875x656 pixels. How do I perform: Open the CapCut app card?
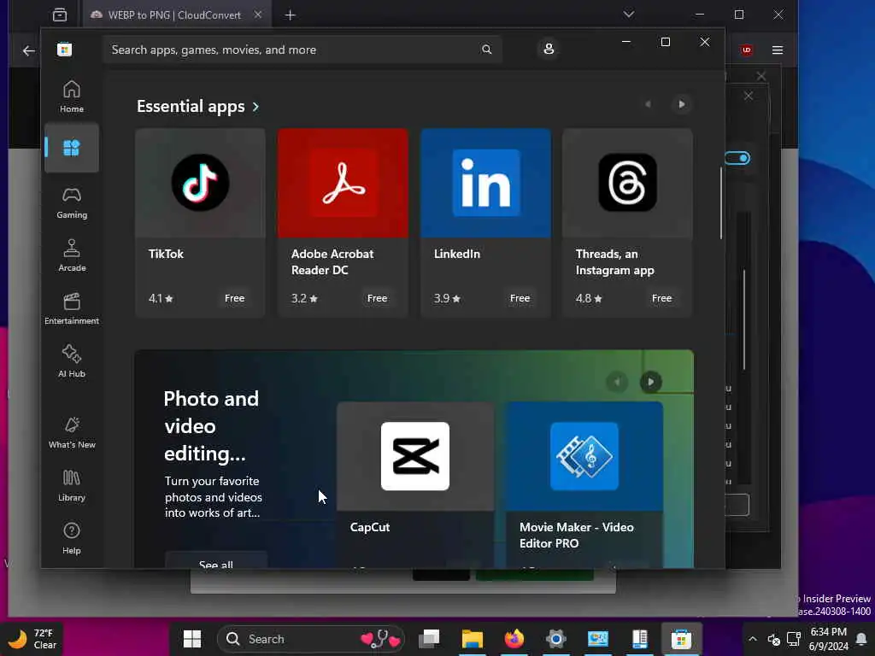(x=415, y=485)
